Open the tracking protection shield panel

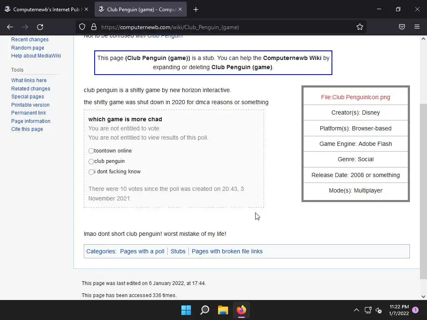pyautogui.click(x=82, y=27)
